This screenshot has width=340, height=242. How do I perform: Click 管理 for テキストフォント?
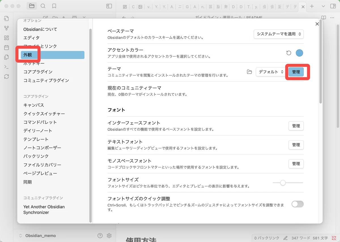point(296,145)
